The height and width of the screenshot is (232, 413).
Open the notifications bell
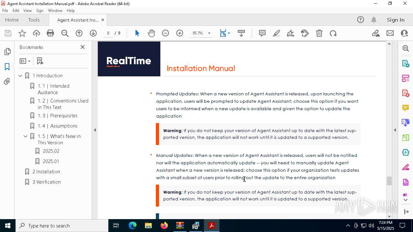374,20
